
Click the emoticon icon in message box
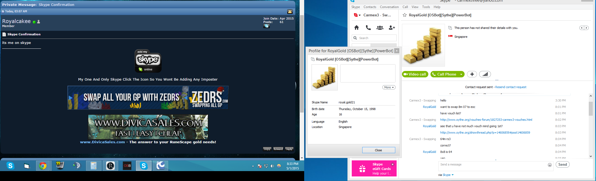(550, 165)
